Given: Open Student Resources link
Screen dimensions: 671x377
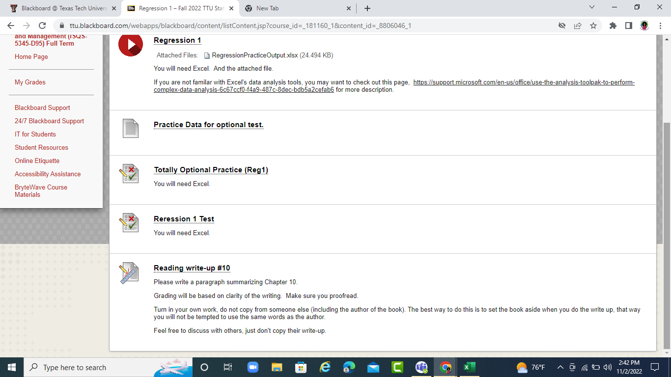Looking at the screenshot, I should [x=41, y=147].
